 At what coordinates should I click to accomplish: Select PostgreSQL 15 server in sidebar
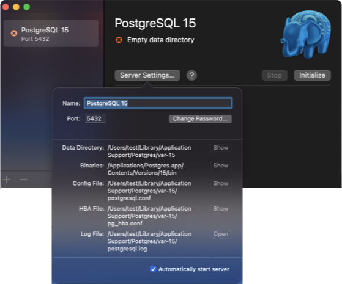[x=51, y=34]
